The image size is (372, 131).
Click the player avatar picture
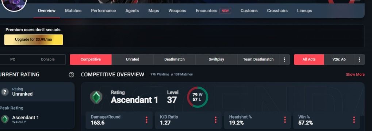click(14, 5)
